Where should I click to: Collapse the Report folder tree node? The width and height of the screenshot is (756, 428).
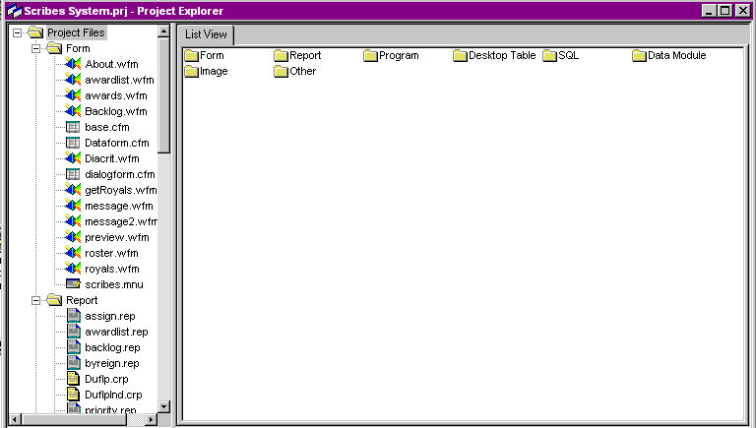(x=35, y=300)
